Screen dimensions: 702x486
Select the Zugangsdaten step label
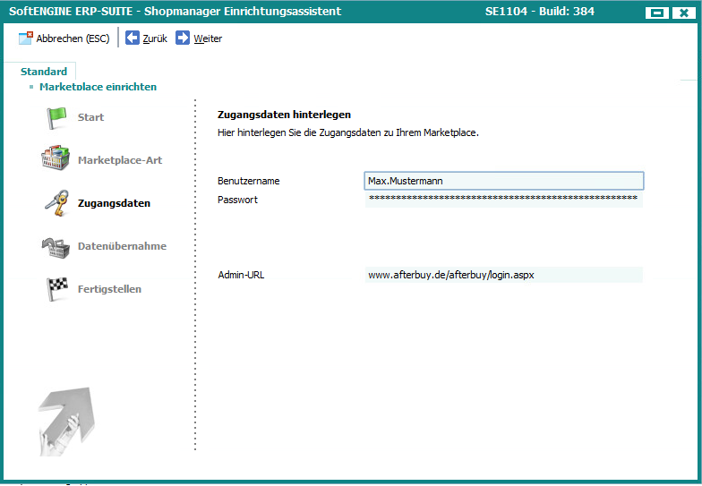(x=115, y=203)
